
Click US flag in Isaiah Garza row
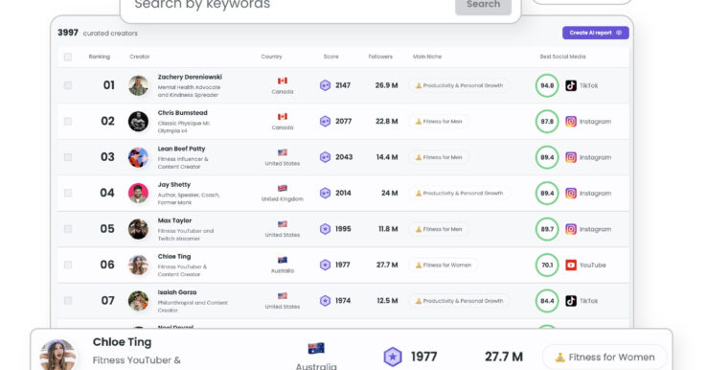pyautogui.click(x=283, y=296)
